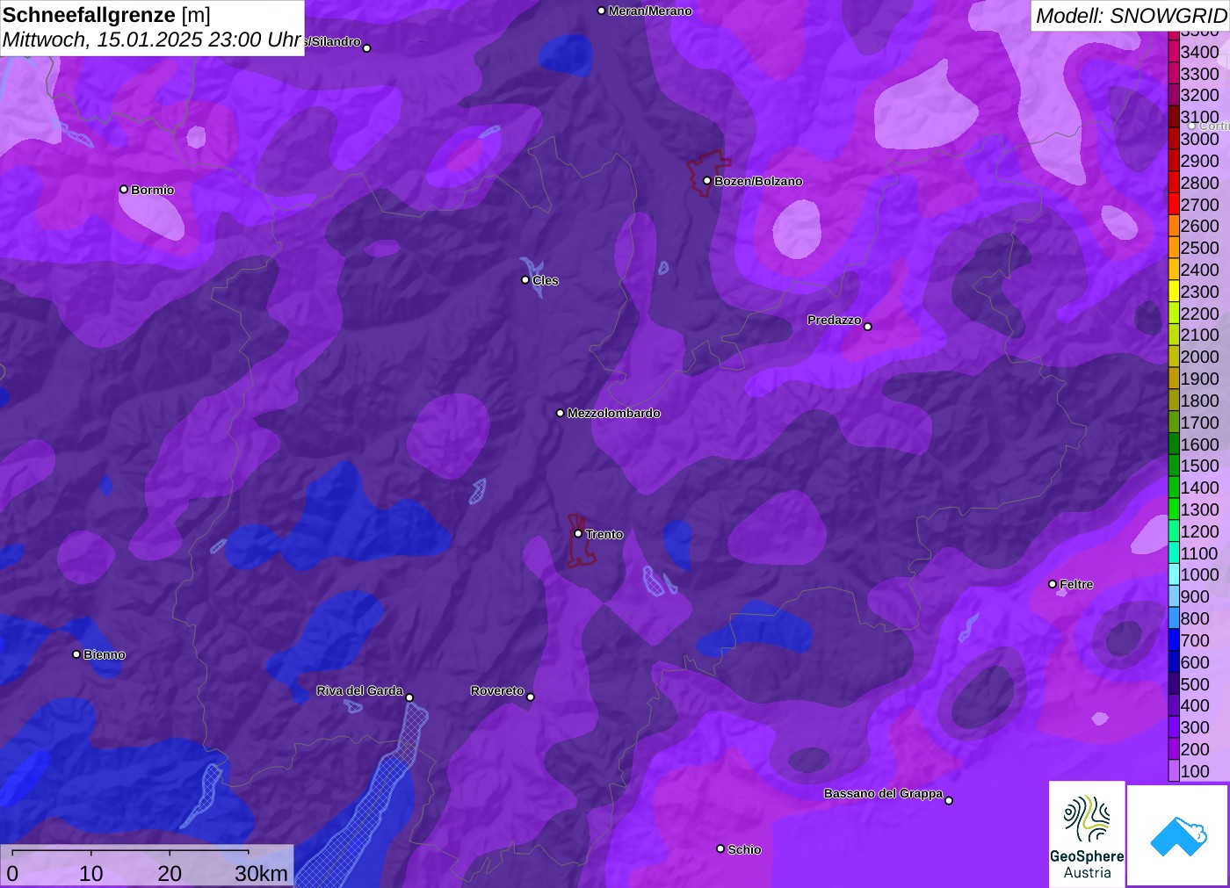Click the "500" legend value
This screenshot has width=1230, height=888.
pos(1195,684)
